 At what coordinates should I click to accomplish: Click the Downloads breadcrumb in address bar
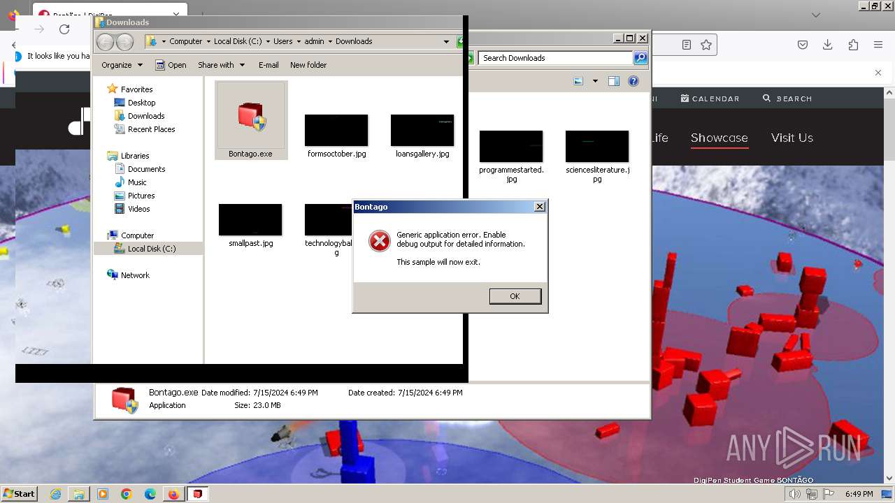point(354,41)
